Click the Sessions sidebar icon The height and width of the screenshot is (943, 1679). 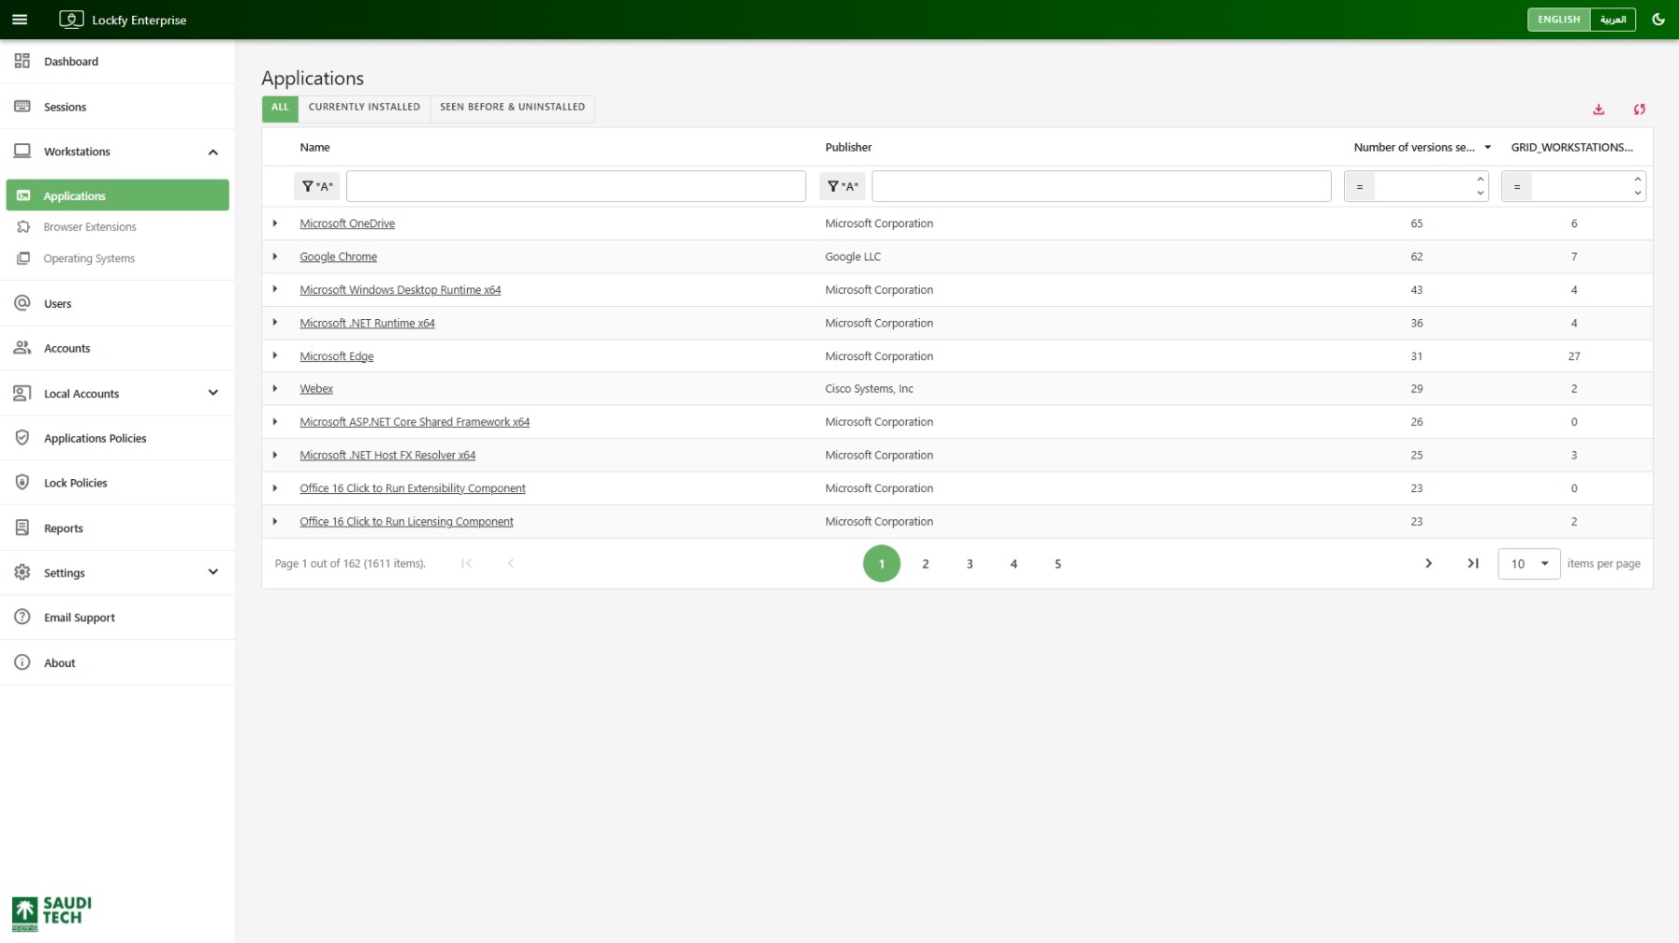tap(22, 107)
